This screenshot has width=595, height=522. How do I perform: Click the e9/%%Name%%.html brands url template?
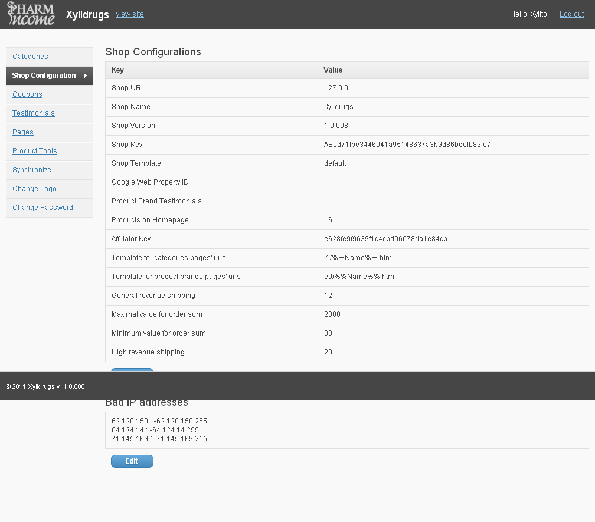pyautogui.click(x=359, y=277)
